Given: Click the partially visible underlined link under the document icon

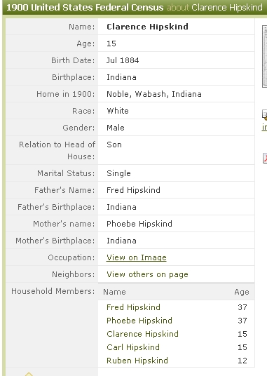Looking at the screenshot, I should (x=264, y=127).
